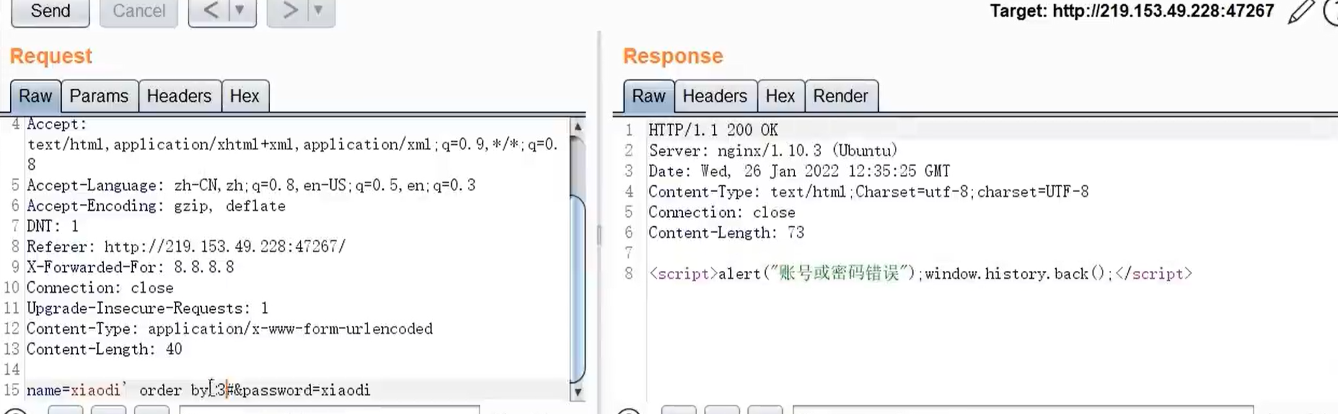The height and width of the screenshot is (414, 1338).
Task: Click the 'Server: nginx/1.10.3 (Ubuntu)' line
Action: [773, 151]
